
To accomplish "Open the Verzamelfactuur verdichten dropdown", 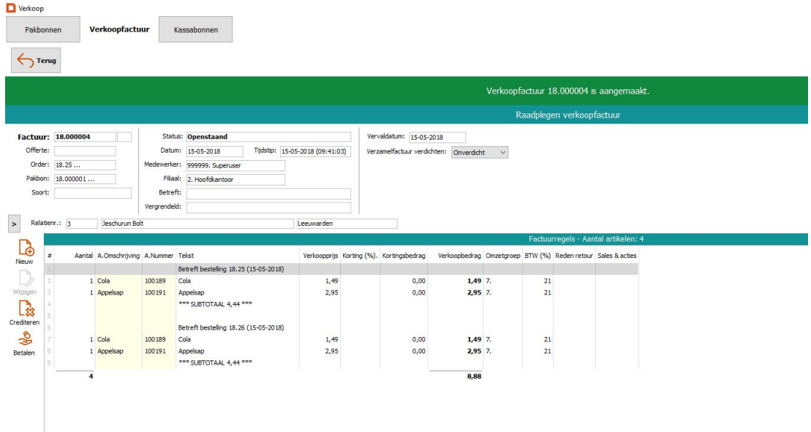I will [x=479, y=152].
